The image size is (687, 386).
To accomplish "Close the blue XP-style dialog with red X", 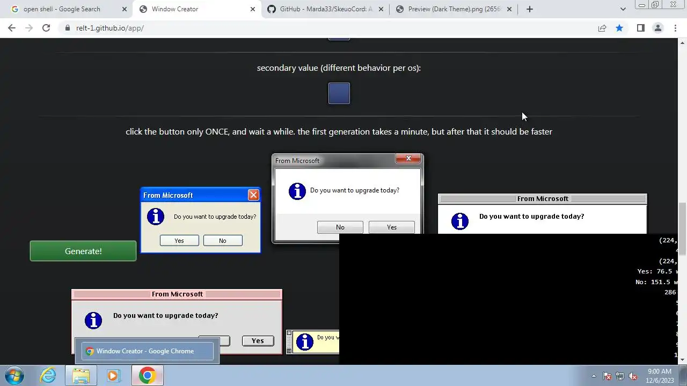I will pyautogui.click(x=253, y=195).
